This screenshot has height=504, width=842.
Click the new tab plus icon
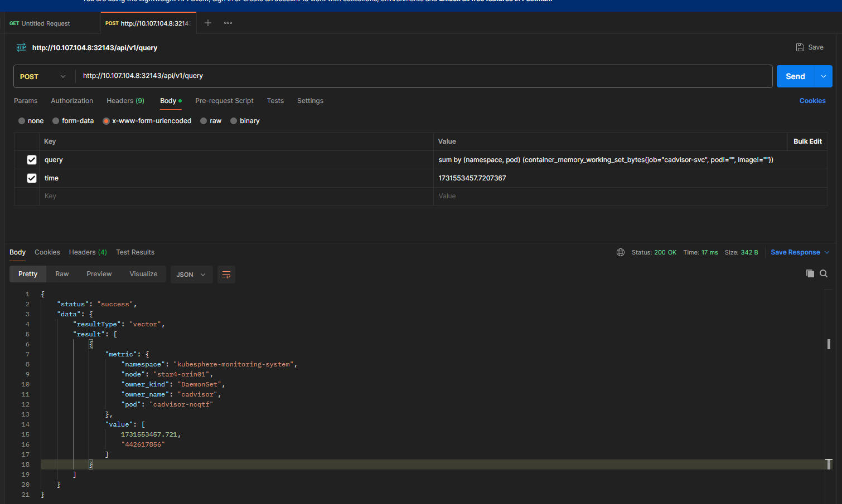(207, 23)
